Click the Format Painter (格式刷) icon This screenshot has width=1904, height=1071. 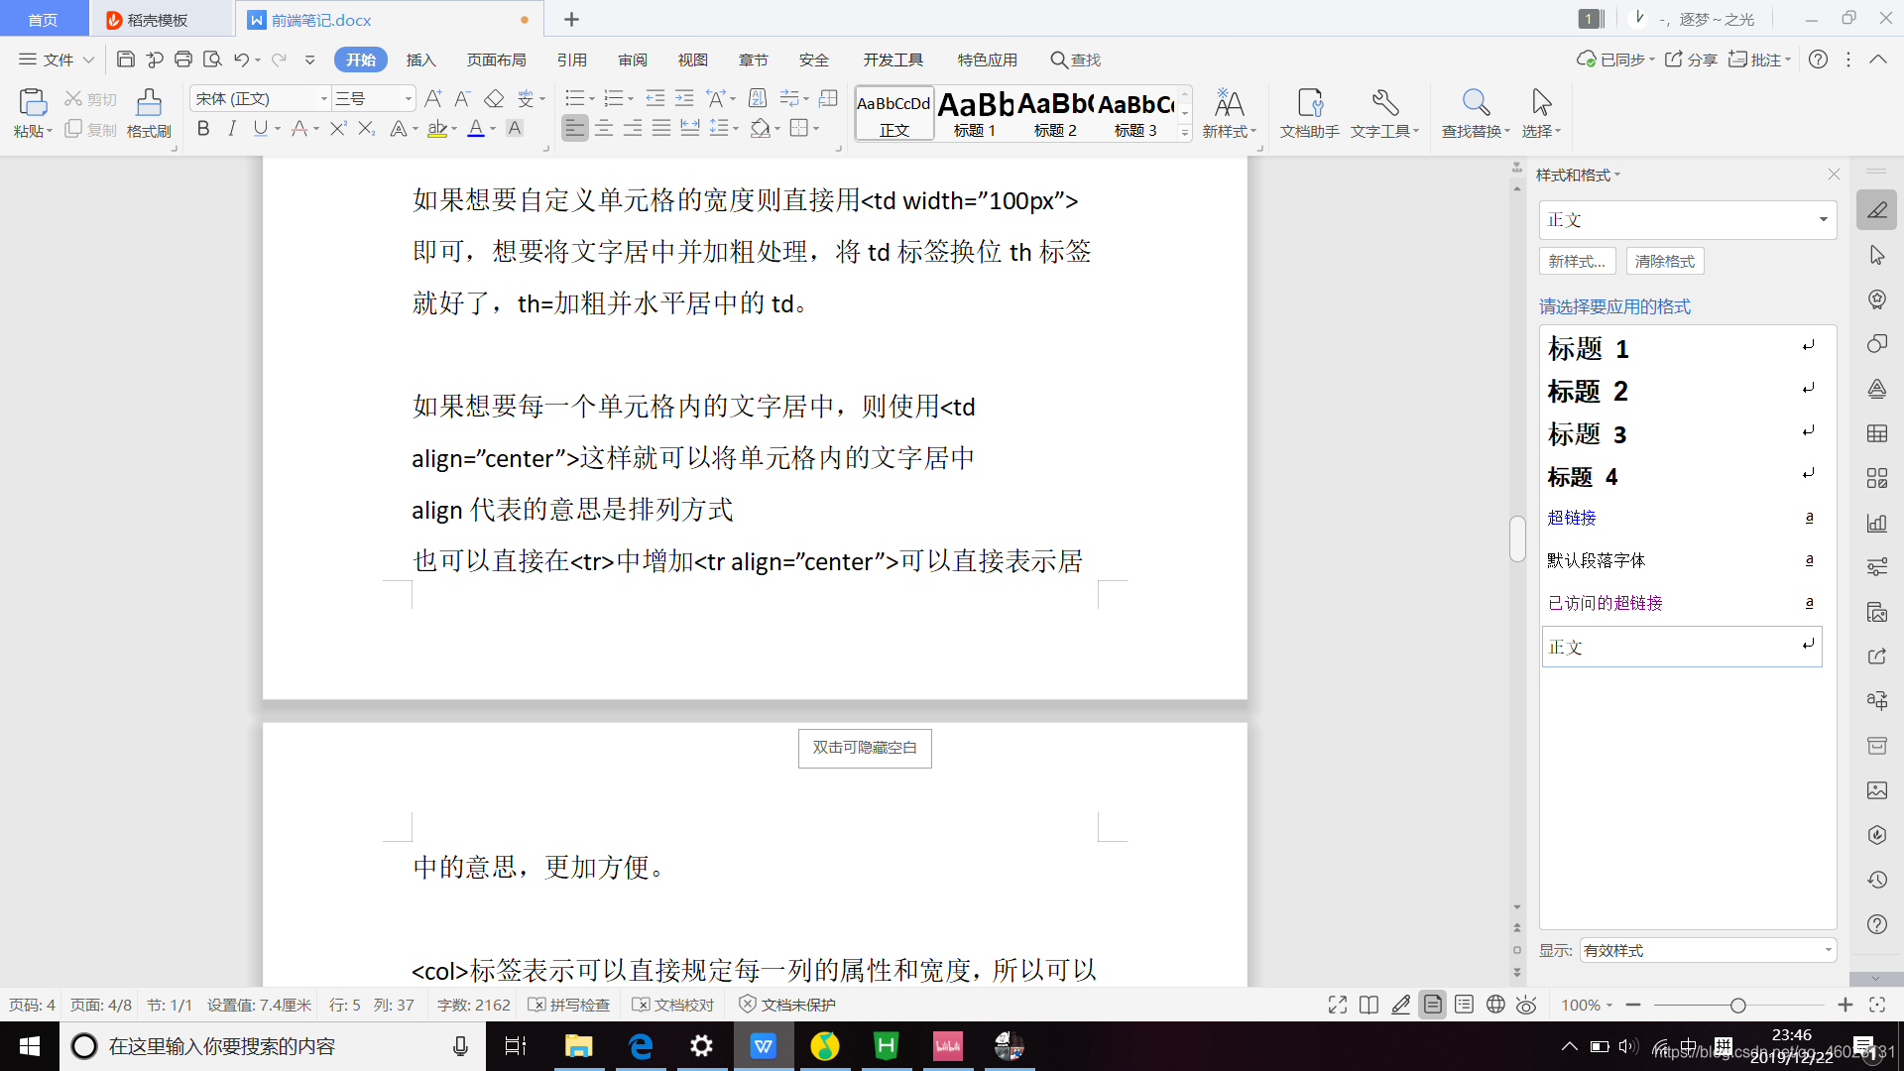[149, 102]
